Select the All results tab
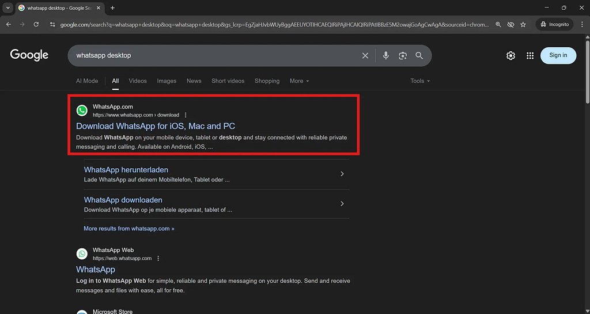Screen dimensions: 590x314 pos(115,81)
